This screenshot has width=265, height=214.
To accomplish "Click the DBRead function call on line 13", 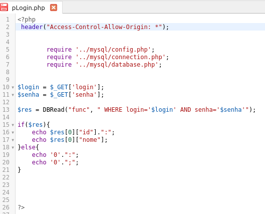I will click(x=54, y=110).
